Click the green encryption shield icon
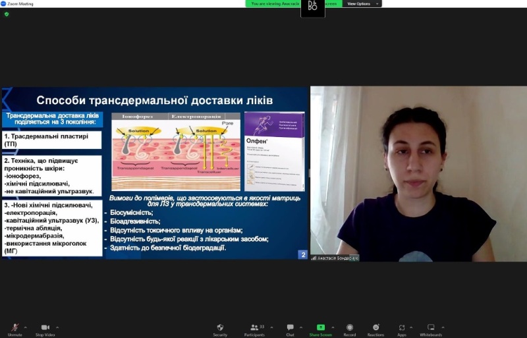The image size is (527, 338). point(7,14)
